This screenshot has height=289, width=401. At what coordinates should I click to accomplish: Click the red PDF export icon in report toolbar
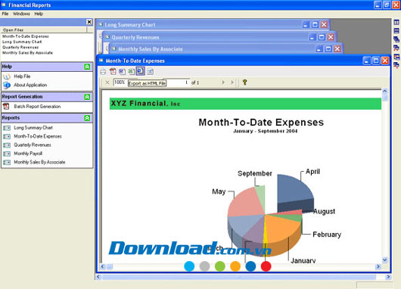(x=113, y=72)
